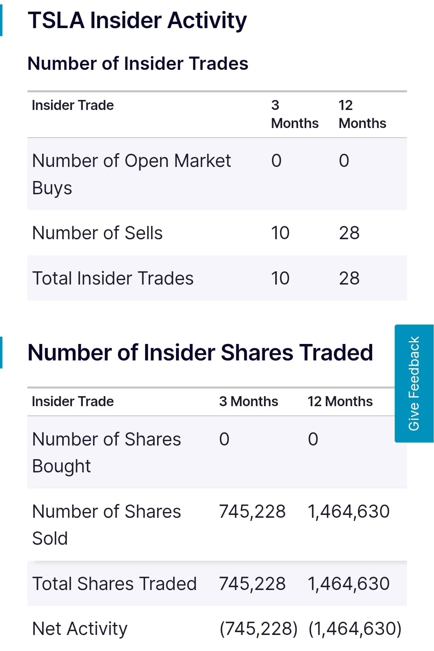Viewport: 434px width, 651px height.
Task: Click the Give Feedback side button
Action: click(414, 383)
